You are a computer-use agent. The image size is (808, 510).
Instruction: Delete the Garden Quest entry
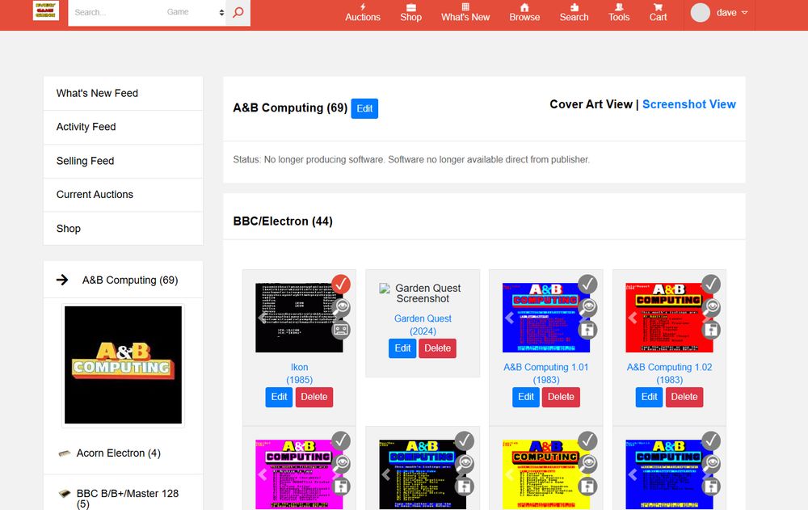(437, 348)
